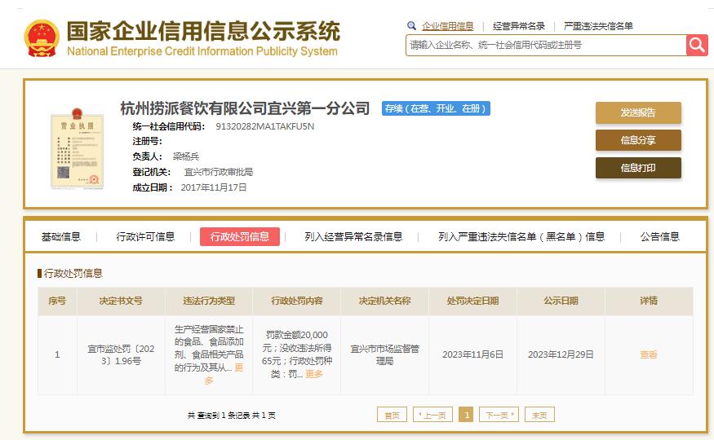The height and width of the screenshot is (440, 714).
Task: Click the site title 国家企业信用信息公示系统
Action: click(203, 31)
